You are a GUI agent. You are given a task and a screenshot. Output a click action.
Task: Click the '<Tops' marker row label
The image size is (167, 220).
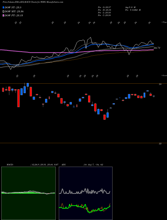coord(164,22)
